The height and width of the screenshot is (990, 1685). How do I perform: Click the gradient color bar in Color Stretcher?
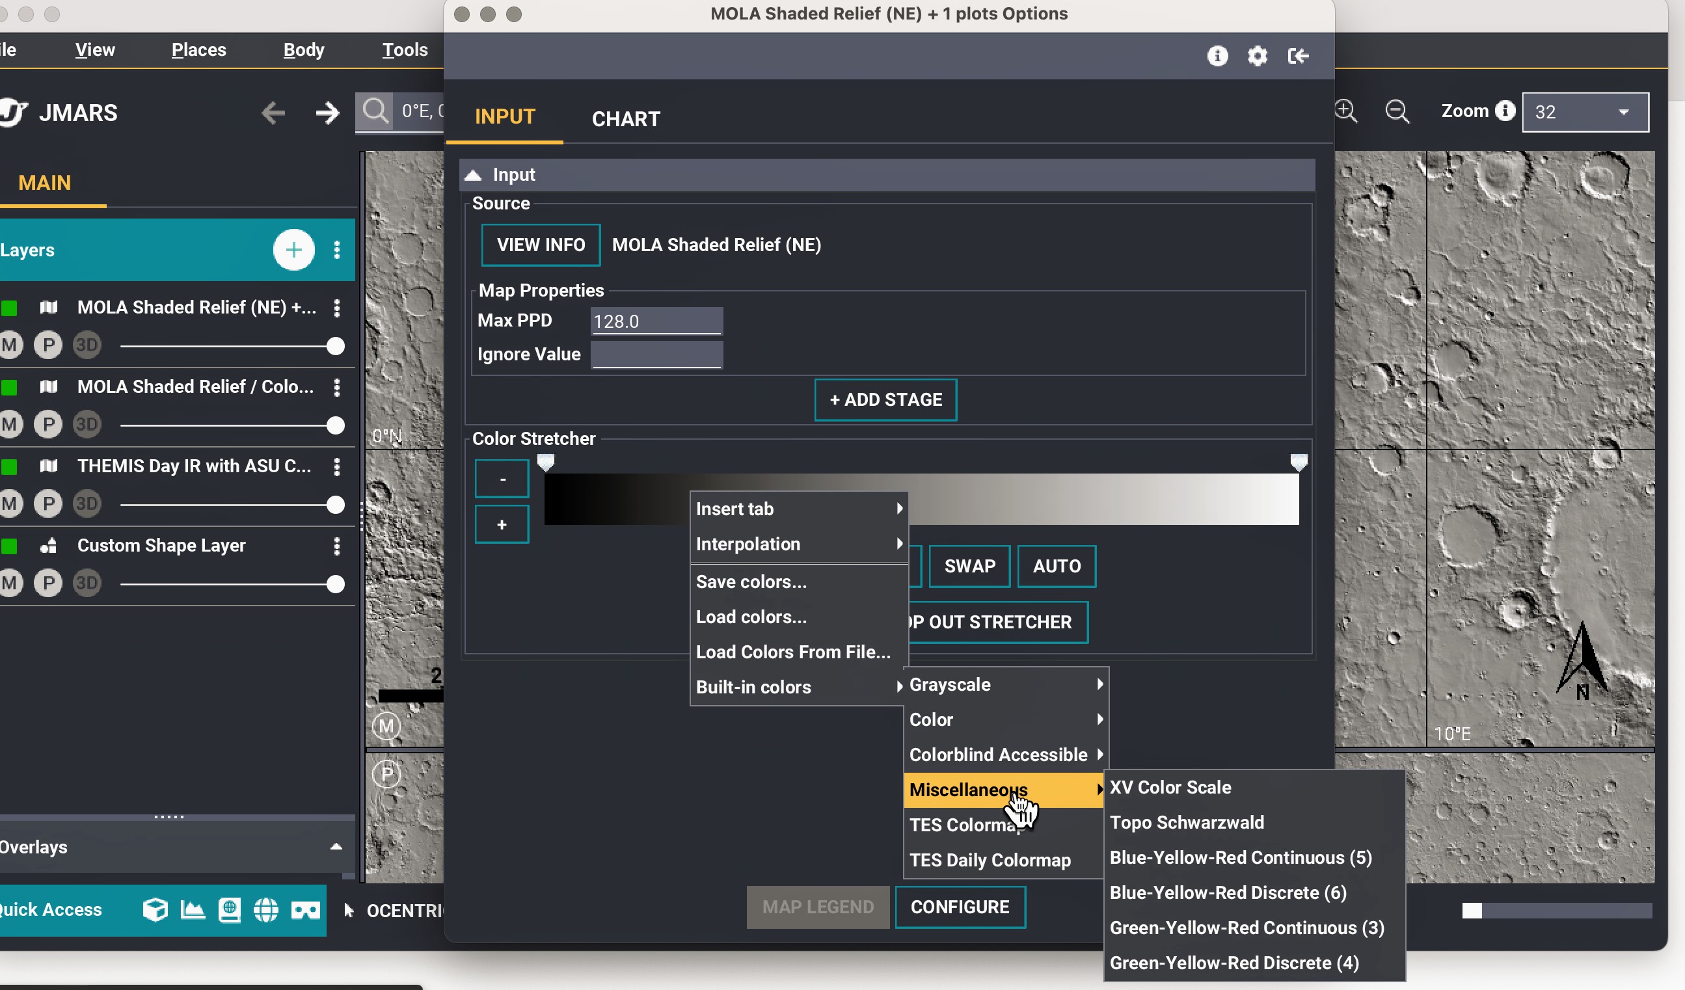coord(921,499)
